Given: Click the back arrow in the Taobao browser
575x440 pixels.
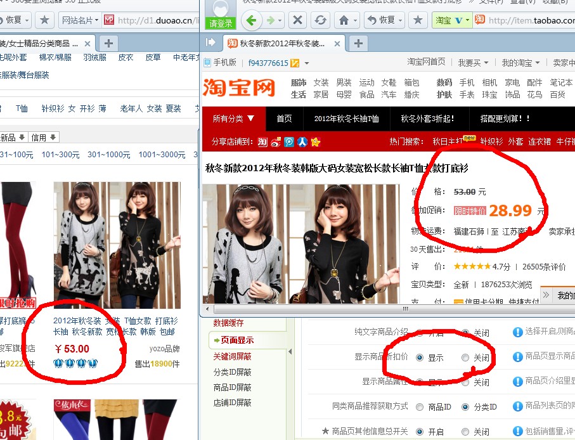Looking at the screenshot, I should click(x=252, y=20).
